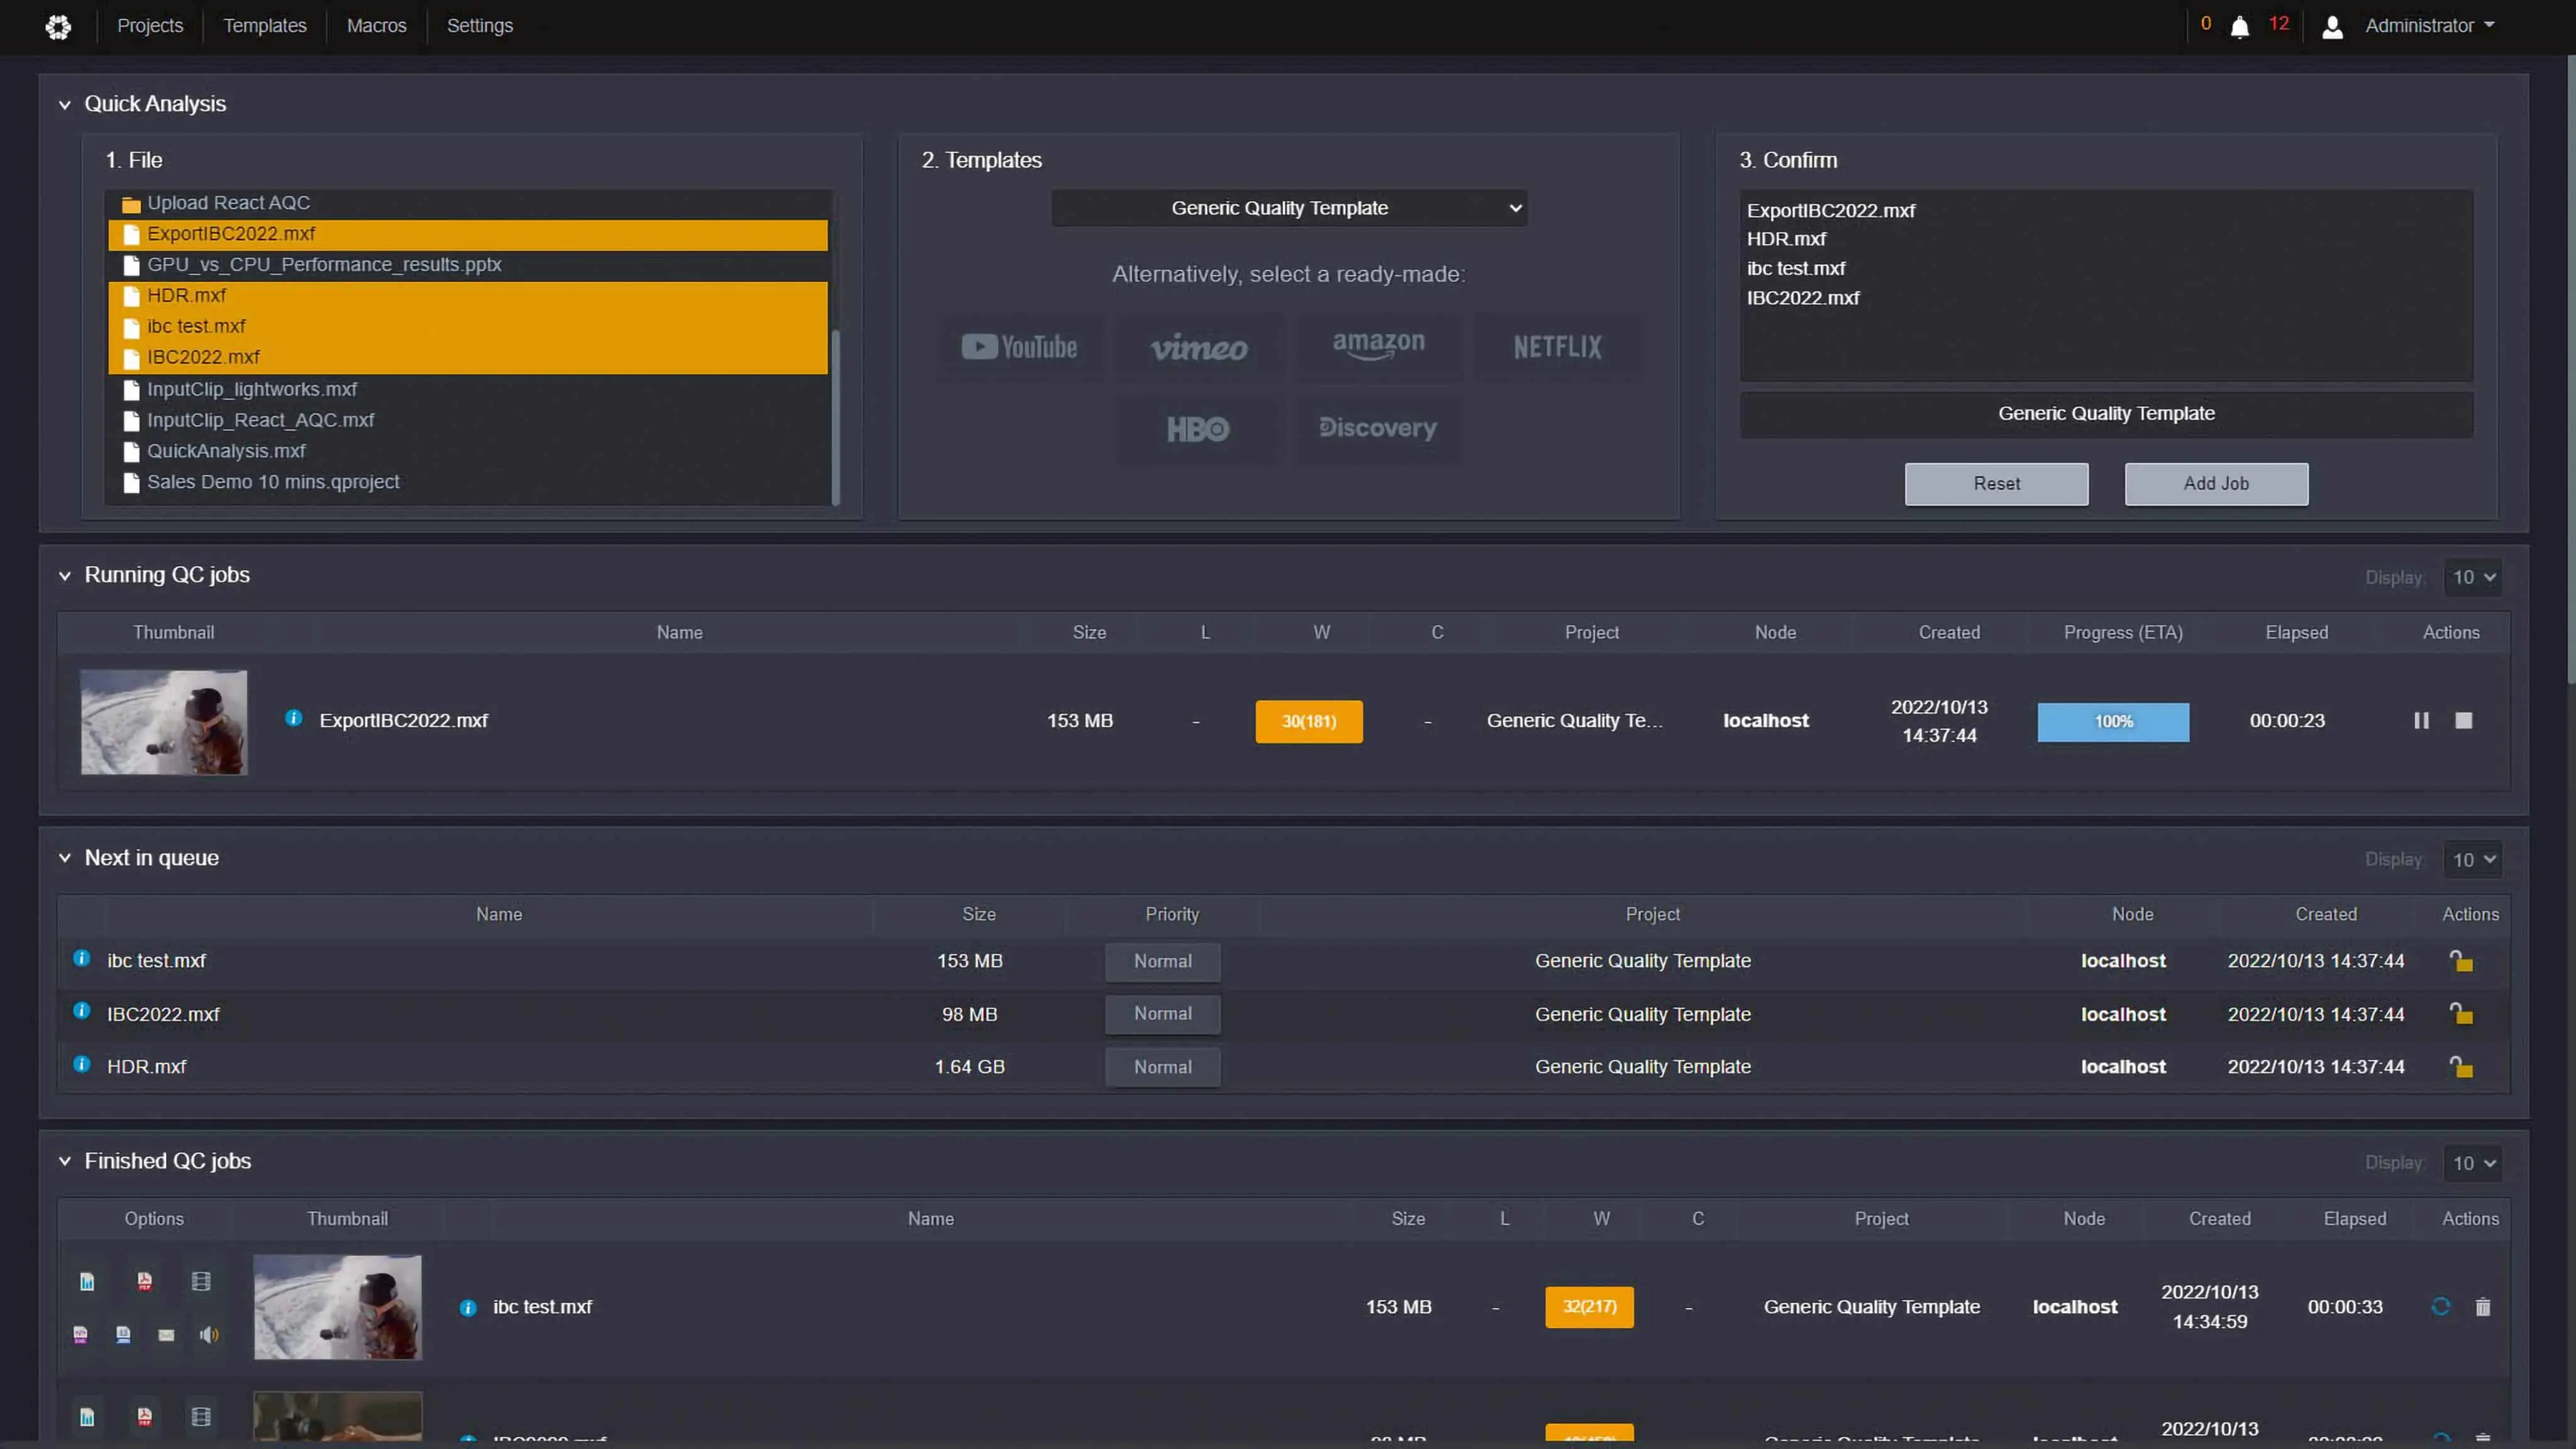Open Running QC jobs display count dropdown

2473,577
